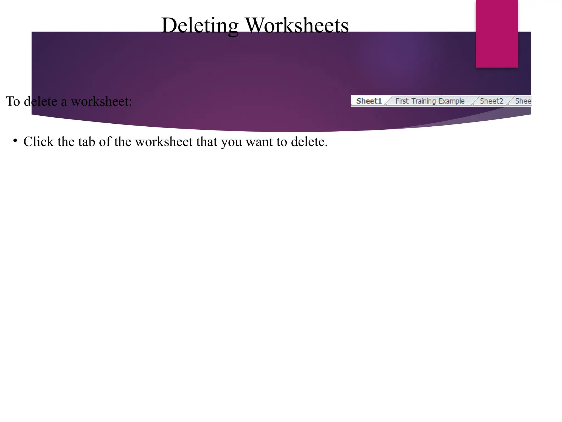The height and width of the screenshot is (422, 562).
Task: Click the bullet point marker dot
Action: tap(15, 141)
